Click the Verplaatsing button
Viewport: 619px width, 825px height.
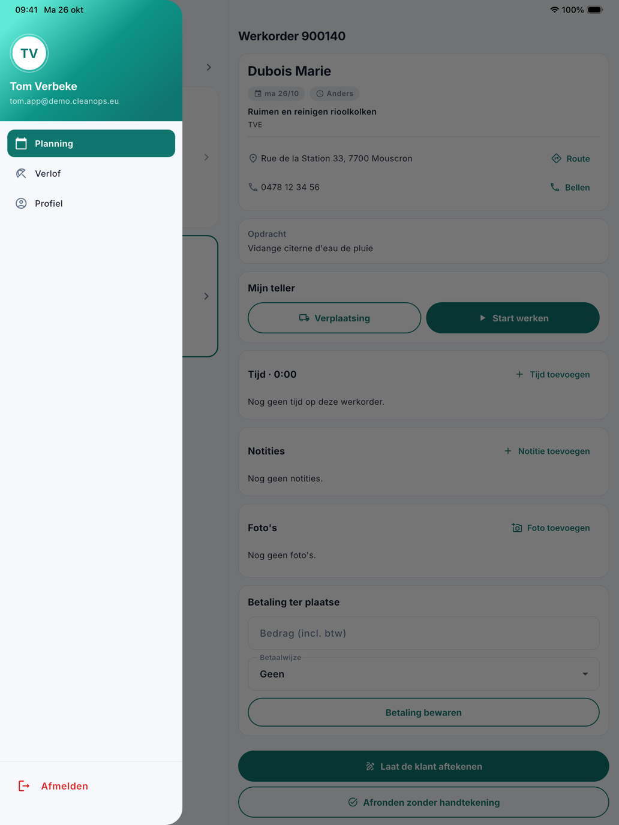coord(334,318)
